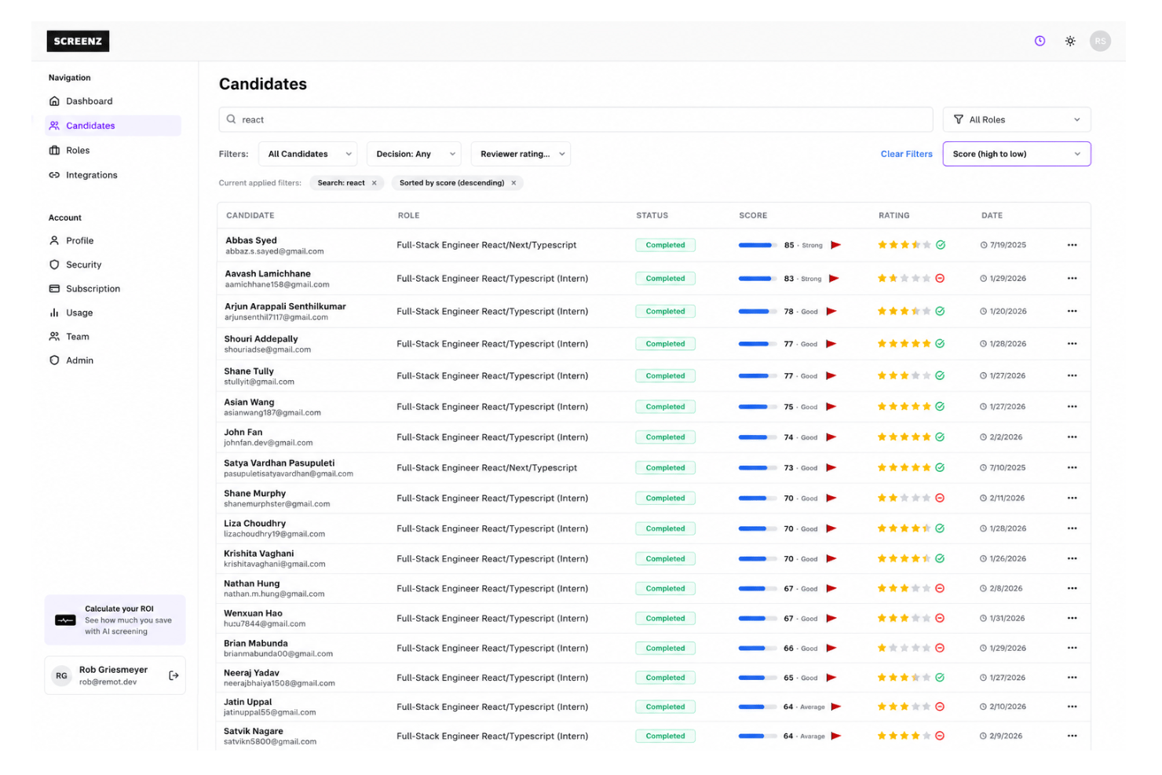Go to Dashboard in the sidebar
Viewport: 1162px width, 775px height.
[113, 101]
